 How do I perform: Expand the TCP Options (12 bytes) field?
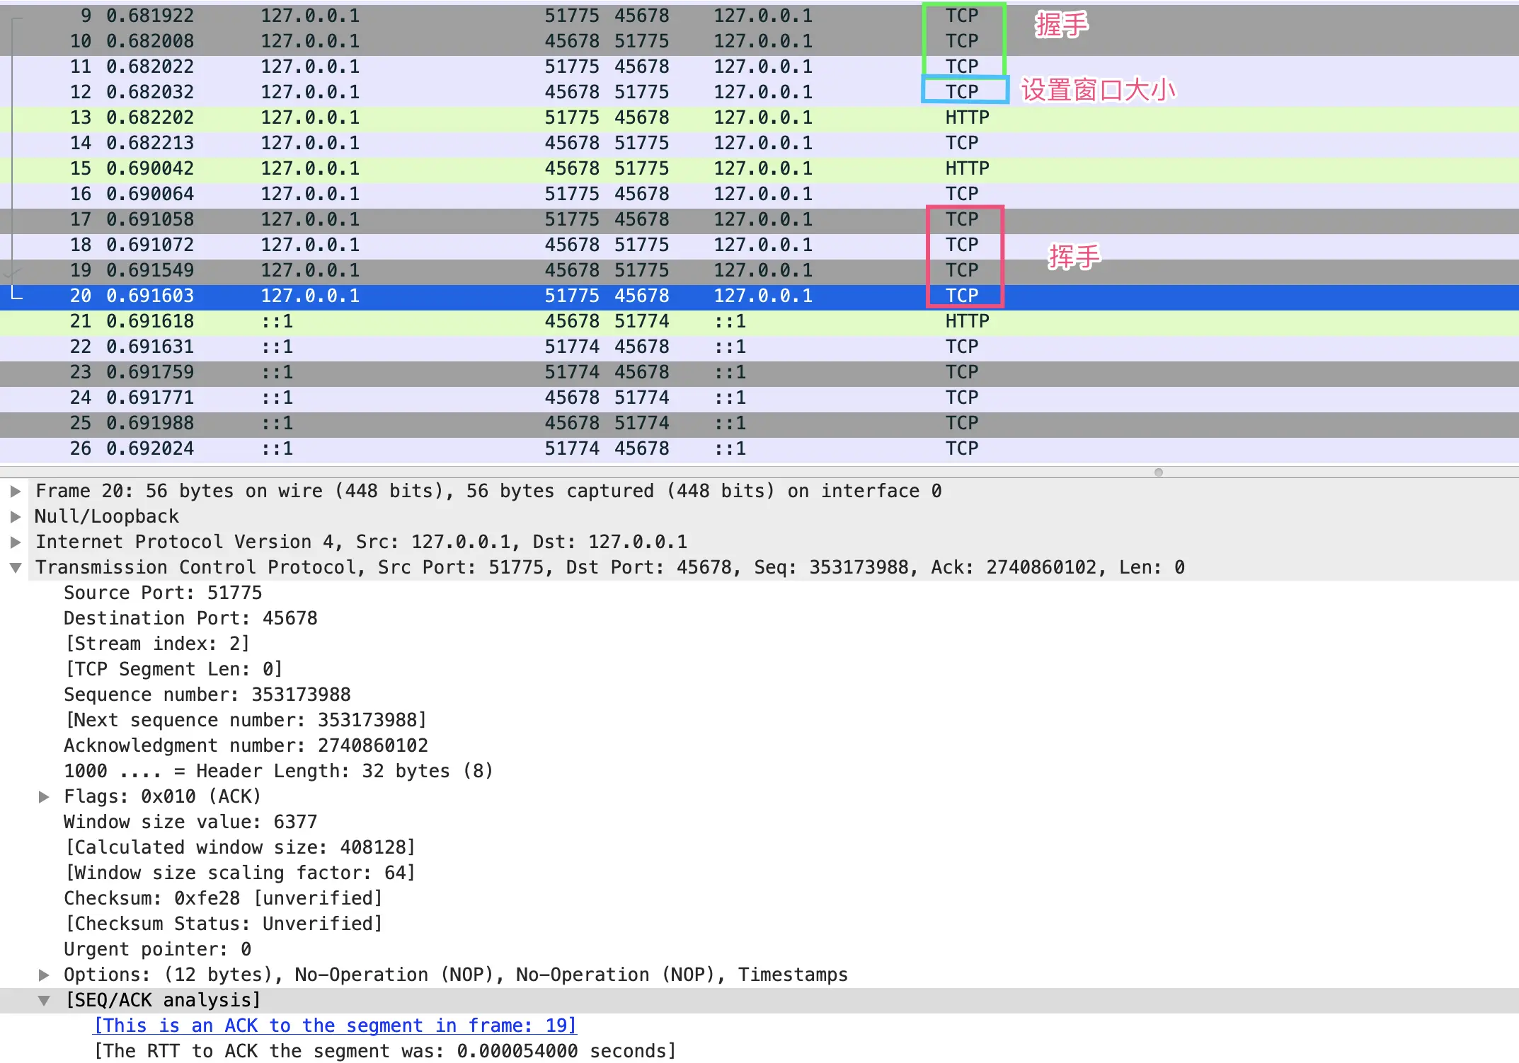[x=44, y=975]
